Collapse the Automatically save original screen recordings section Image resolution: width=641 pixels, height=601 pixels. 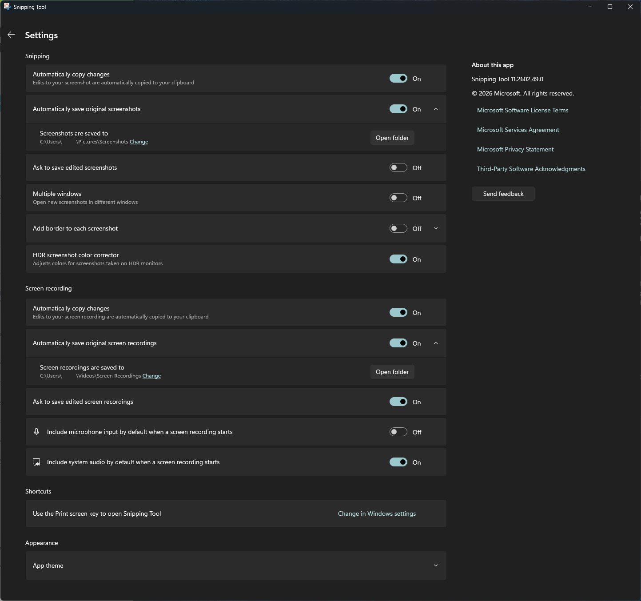[x=436, y=343]
